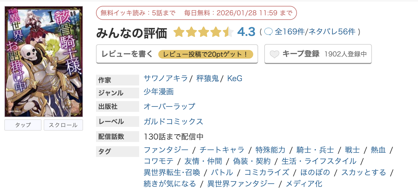Image resolution: width=418 pixels, height=193 pixels.
Task: Select the コミカライズ tag
Action: point(267,172)
